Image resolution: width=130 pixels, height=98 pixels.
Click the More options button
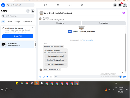point(103,23)
